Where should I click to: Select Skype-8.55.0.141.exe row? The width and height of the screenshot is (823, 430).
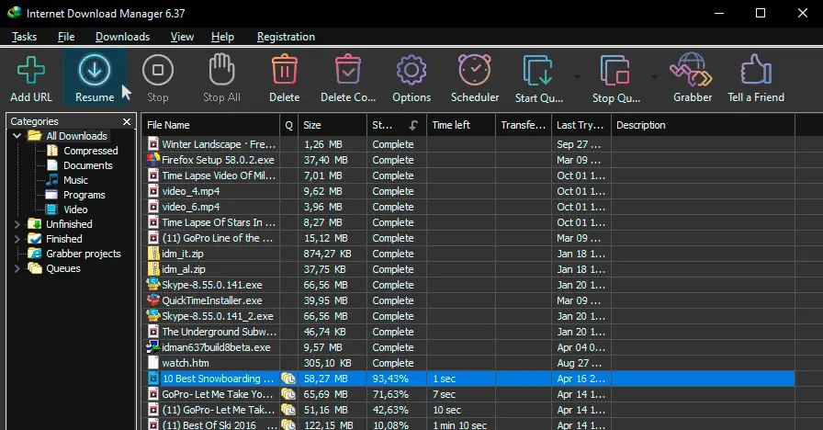468,285
